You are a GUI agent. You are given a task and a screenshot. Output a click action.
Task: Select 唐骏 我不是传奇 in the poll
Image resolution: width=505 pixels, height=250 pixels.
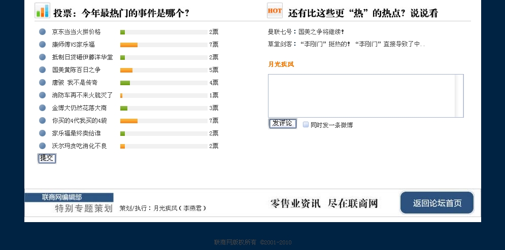tap(43, 83)
